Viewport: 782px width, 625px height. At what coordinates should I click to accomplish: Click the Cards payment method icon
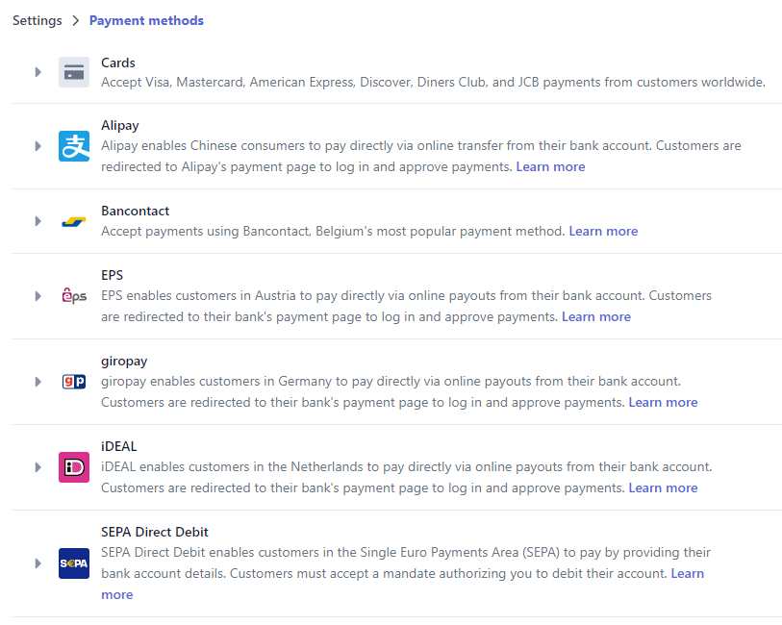tap(74, 72)
